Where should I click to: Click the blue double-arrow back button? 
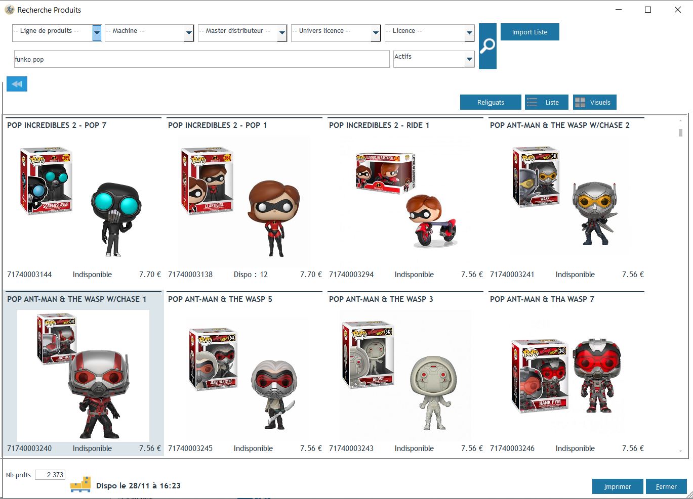[x=17, y=84]
